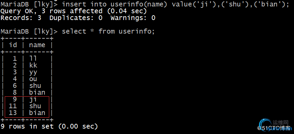Click the name column header

[37, 45]
